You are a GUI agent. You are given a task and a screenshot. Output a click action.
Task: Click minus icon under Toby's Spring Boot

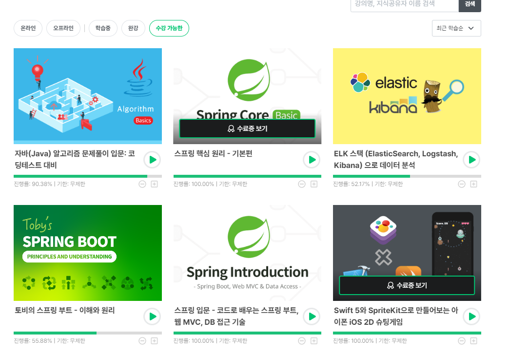[142, 341]
